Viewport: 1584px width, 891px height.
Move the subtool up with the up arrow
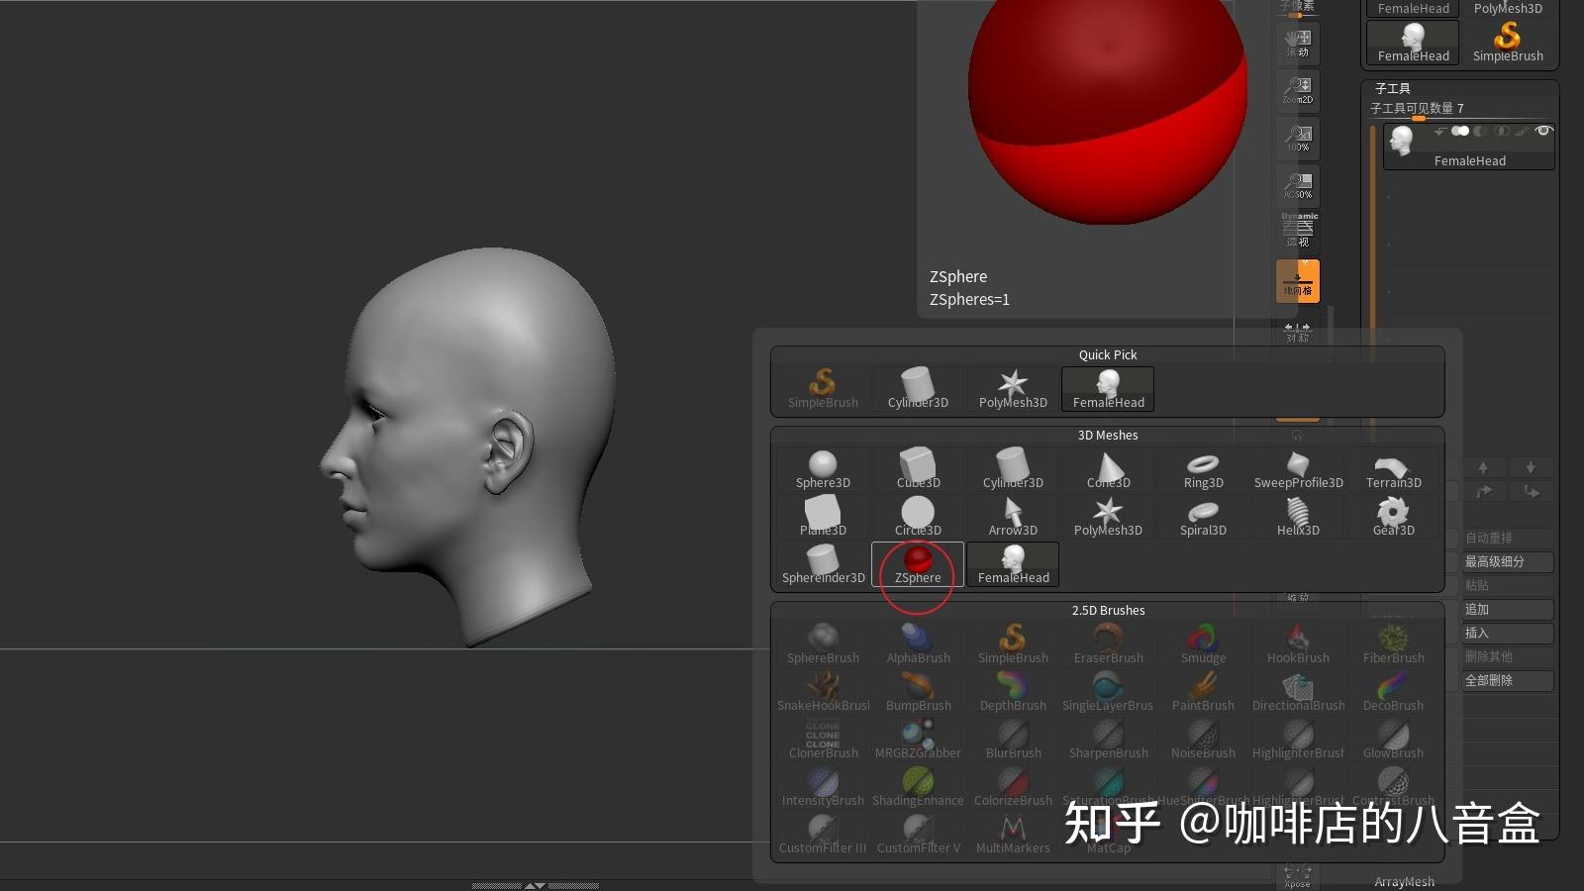(x=1483, y=467)
